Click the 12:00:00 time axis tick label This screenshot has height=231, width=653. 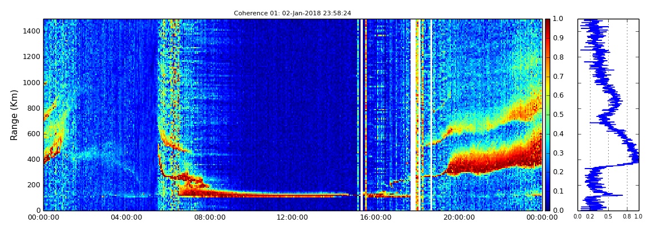click(x=293, y=217)
